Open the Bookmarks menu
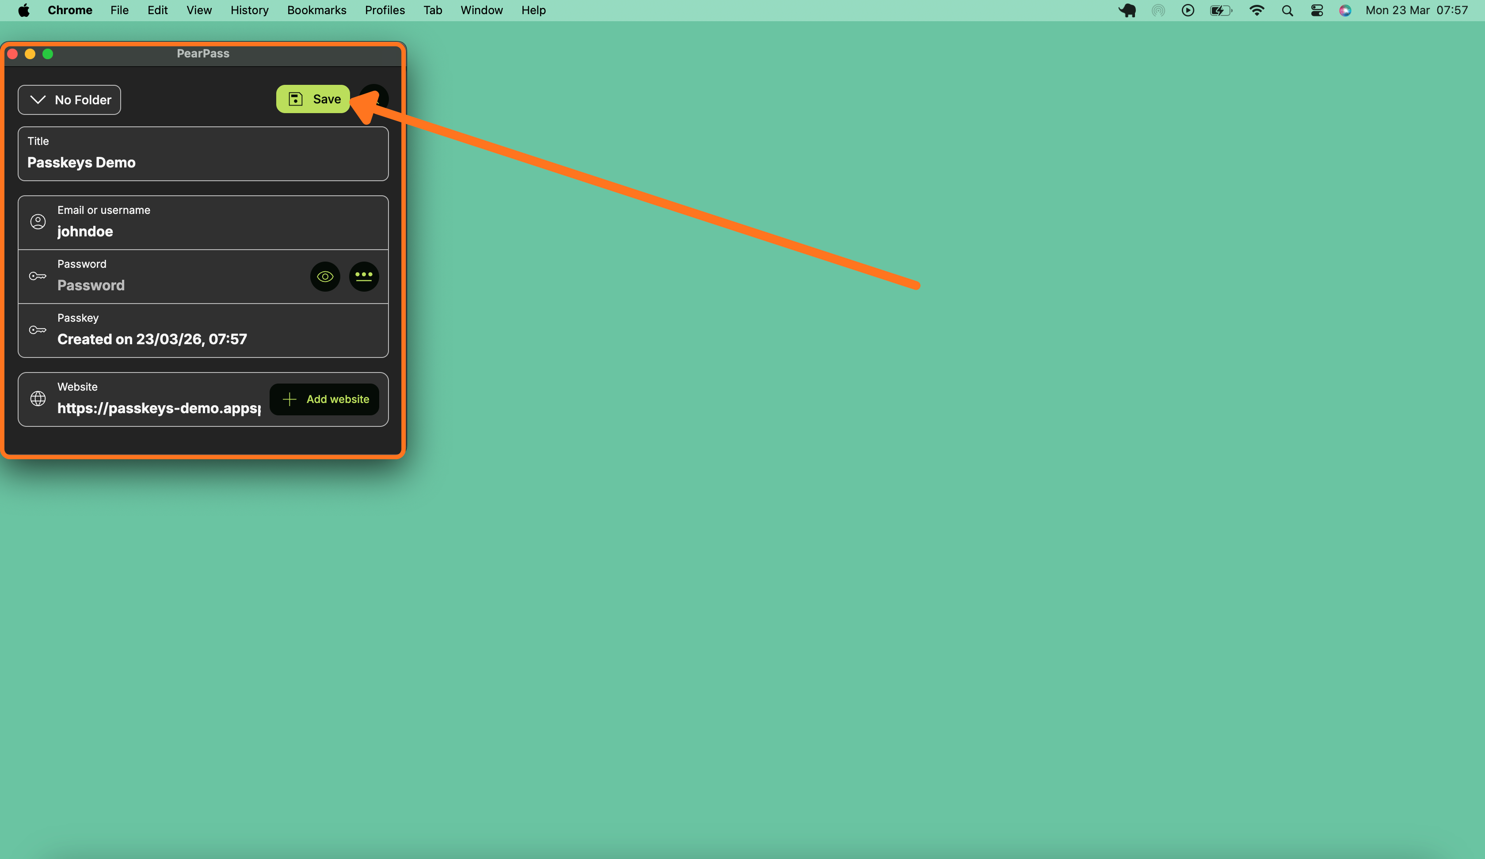The width and height of the screenshot is (1485, 859). pos(316,10)
